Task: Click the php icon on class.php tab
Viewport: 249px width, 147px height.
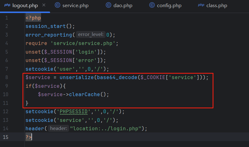Action: [201, 5]
